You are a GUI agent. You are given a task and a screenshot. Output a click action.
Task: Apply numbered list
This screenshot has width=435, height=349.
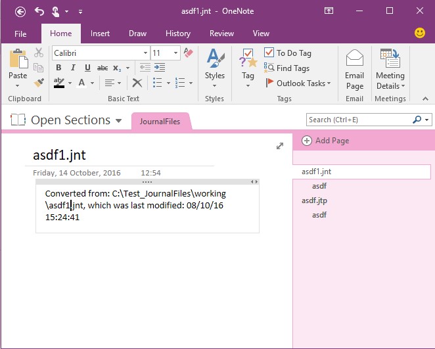point(180,82)
